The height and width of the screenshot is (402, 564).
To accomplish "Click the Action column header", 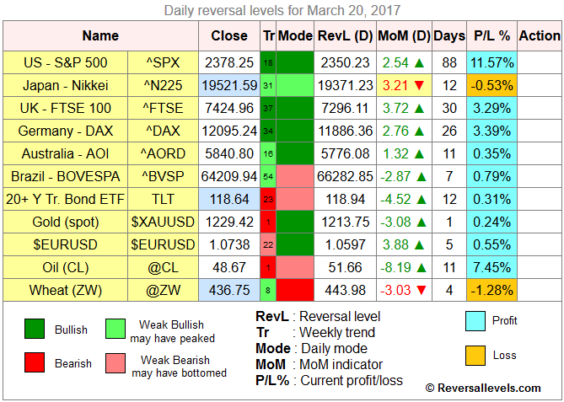I will [540, 35].
